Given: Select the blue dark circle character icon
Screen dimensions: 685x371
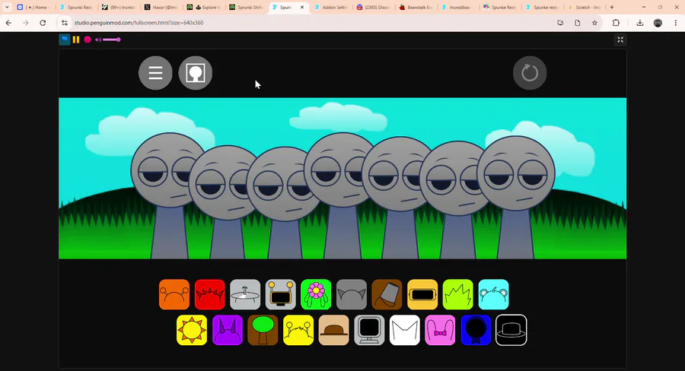Looking at the screenshot, I should pos(476,330).
